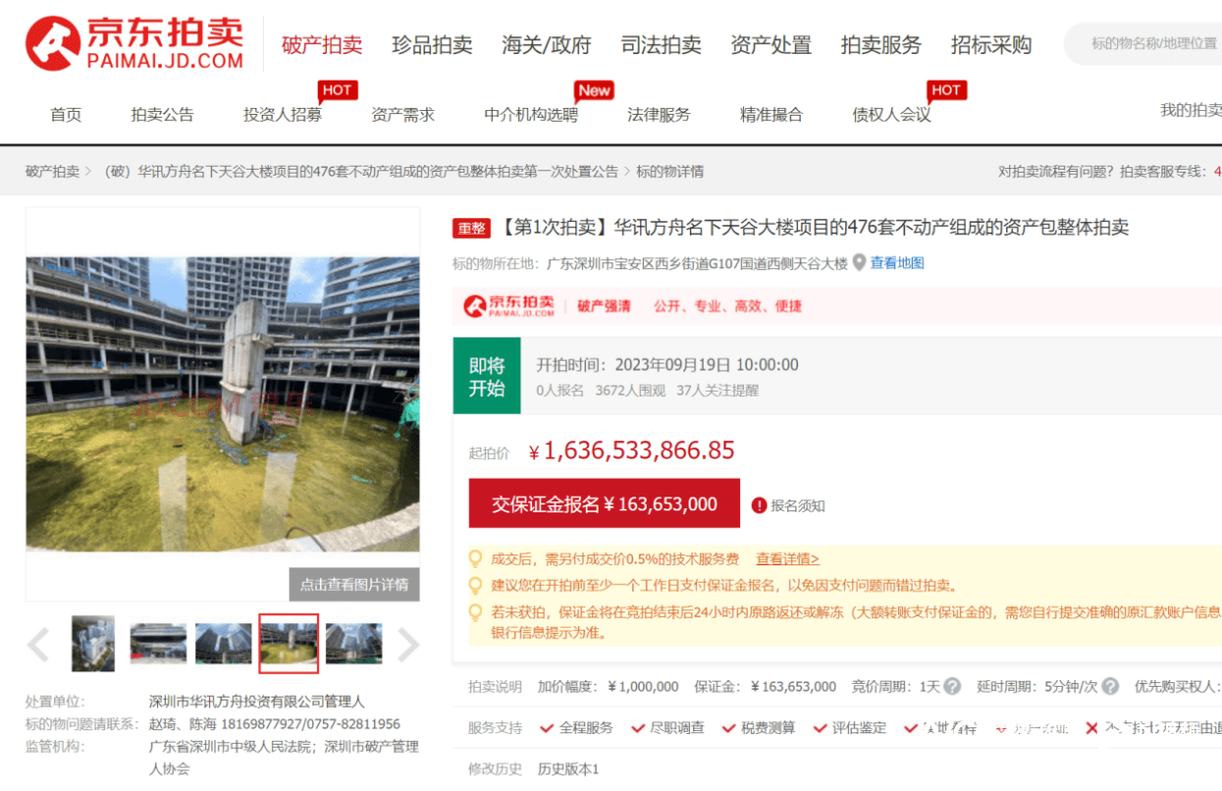Open the 查看详情 link for service fee
The image size is (1222, 791).
pyautogui.click(x=787, y=558)
